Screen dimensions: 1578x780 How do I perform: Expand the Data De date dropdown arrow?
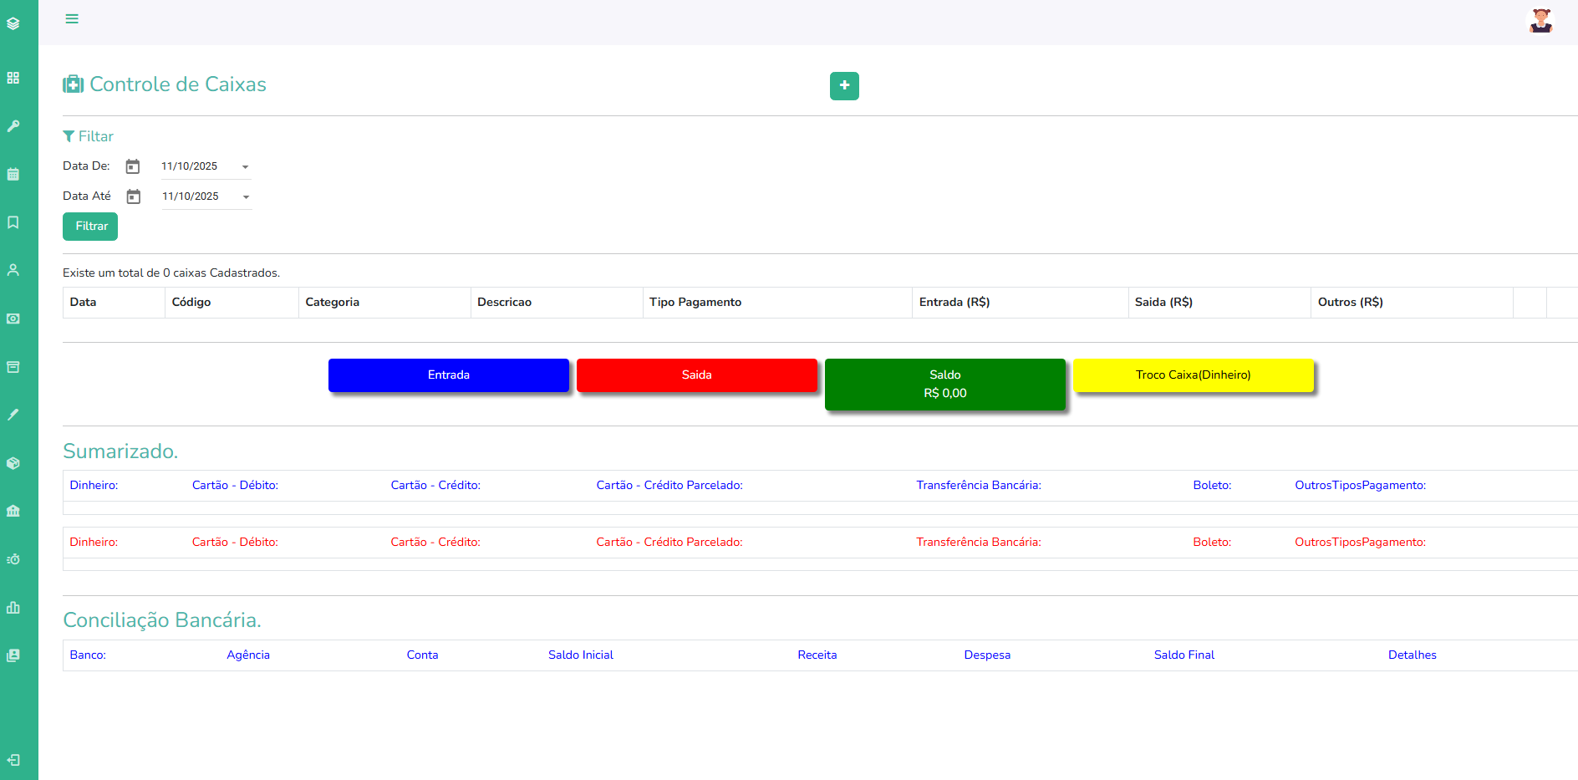point(246,167)
